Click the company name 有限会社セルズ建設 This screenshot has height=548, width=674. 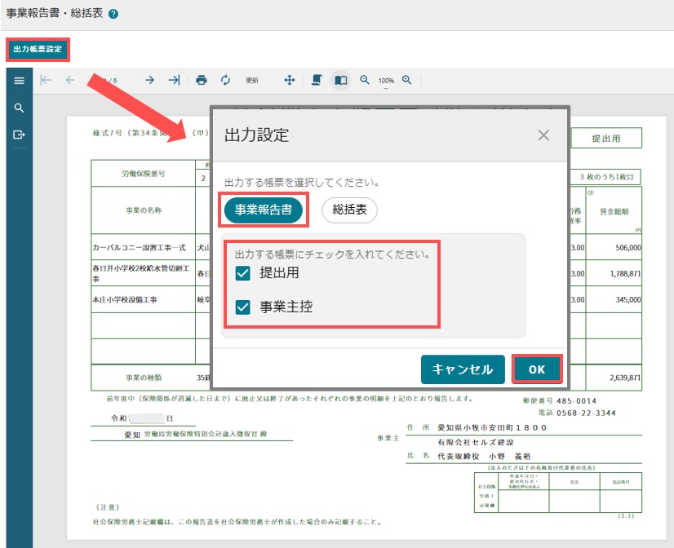(476, 442)
